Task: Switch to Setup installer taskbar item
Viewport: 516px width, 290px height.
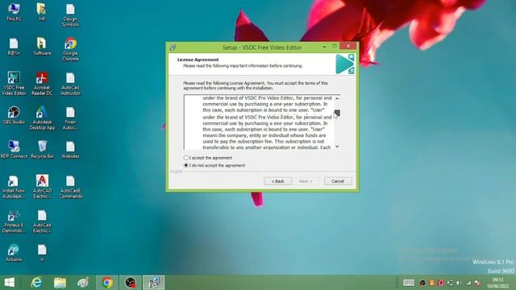Action: point(154,283)
